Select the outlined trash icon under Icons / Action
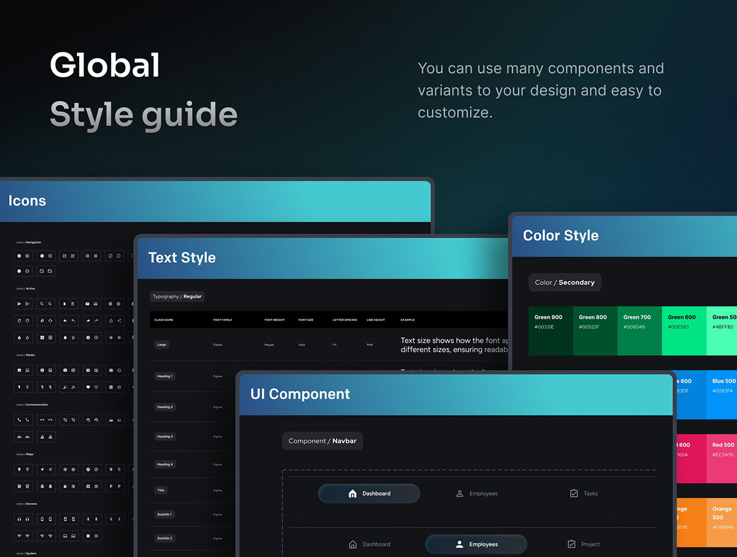The image size is (737, 557). (x=72, y=303)
